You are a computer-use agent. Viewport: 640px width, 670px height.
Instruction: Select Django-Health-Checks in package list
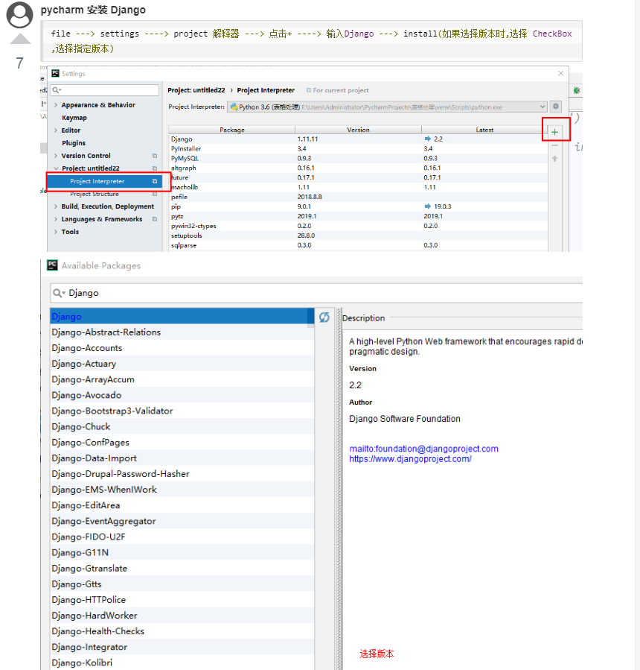[182, 631]
